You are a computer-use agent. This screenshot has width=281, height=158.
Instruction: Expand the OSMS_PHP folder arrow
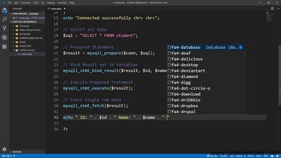[13, 46]
